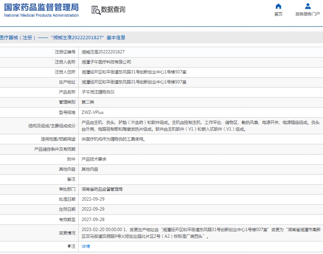Viewport: 323px width, 254px height.
Task: Click intended use text 供医疗机构作为隔物灸的工具使用
Action: [x=113, y=139]
